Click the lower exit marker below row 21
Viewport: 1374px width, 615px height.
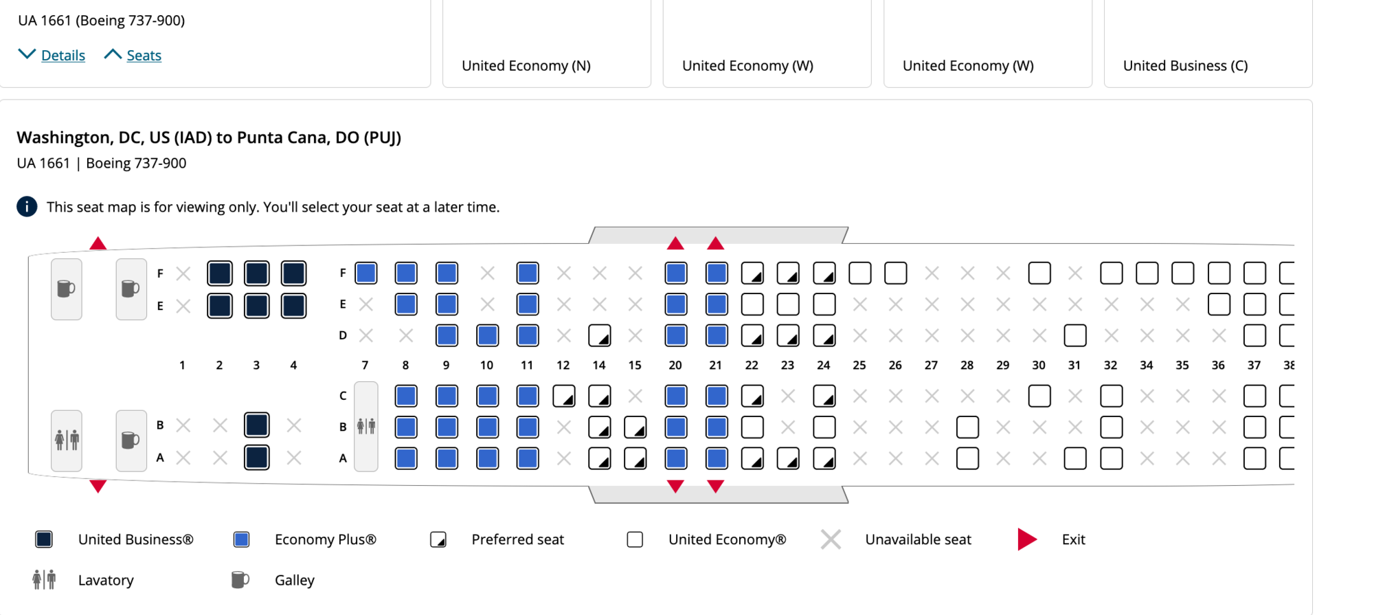click(715, 487)
